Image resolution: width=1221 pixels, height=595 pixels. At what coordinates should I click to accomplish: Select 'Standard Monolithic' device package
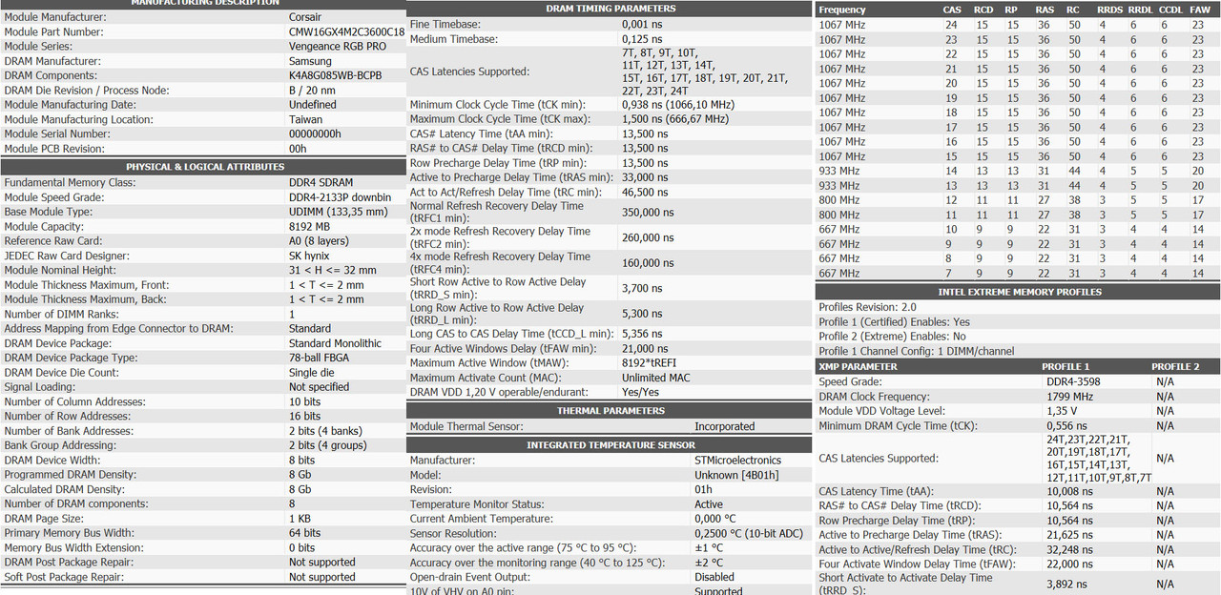pyautogui.click(x=335, y=343)
